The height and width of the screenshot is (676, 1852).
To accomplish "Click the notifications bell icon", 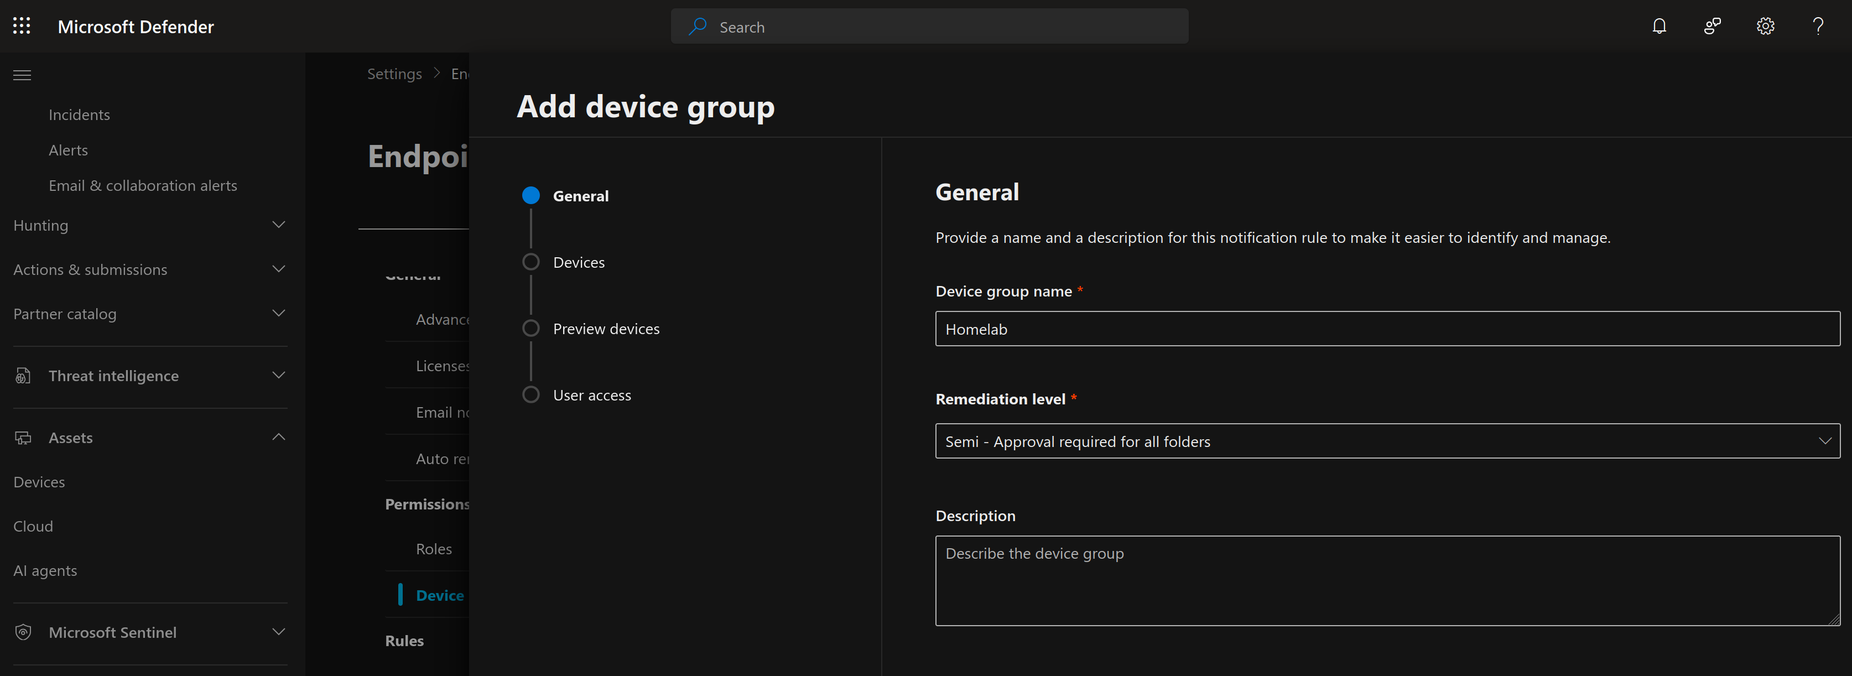I will click(x=1658, y=27).
